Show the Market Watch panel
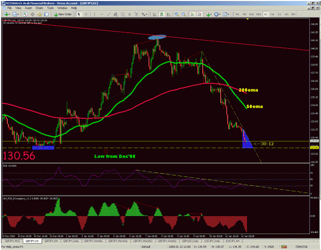The height and width of the screenshot is (250, 321). (25, 14)
